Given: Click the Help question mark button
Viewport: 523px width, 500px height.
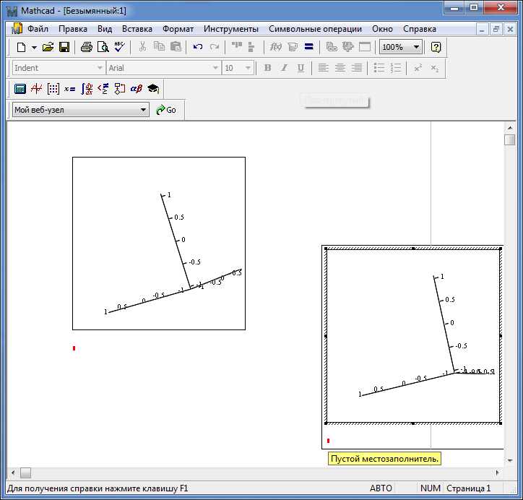Looking at the screenshot, I should pyautogui.click(x=436, y=47).
